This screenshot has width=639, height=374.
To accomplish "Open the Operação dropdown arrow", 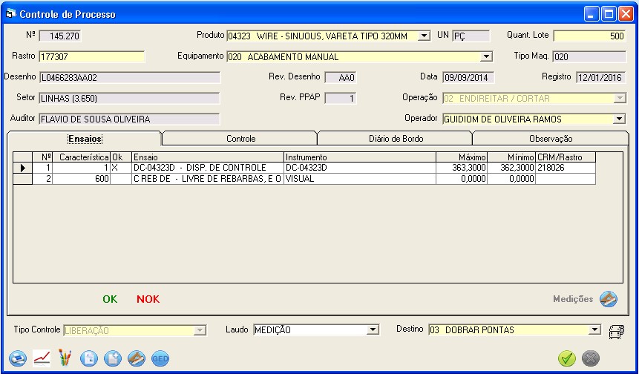I will (x=620, y=98).
